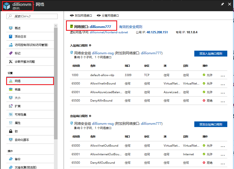Select 访问控制(标识和访问管理) menu item

pyautogui.click(x=31, y=45)
